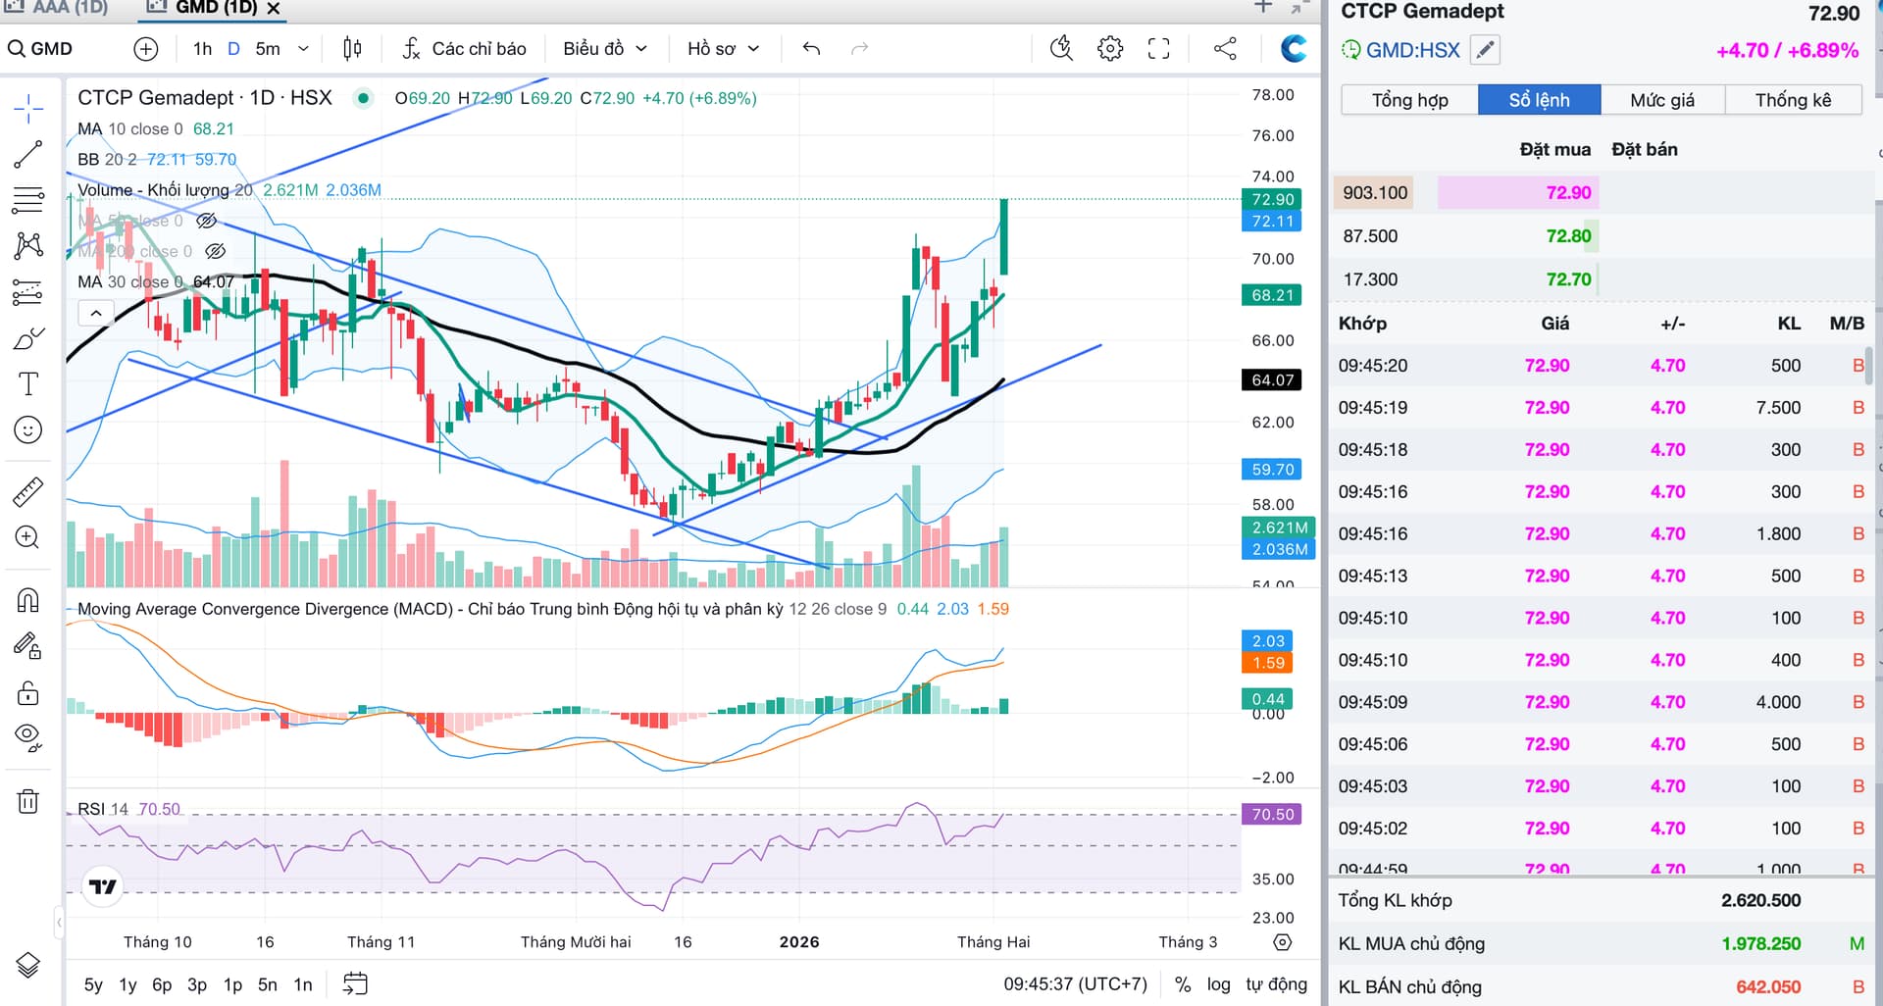Select the trend line drawing tool
1883x1006 pixels.
coord(28,154)
